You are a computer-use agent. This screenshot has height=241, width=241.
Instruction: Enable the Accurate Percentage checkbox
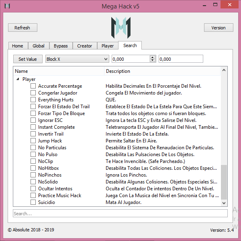pos(33,86)
